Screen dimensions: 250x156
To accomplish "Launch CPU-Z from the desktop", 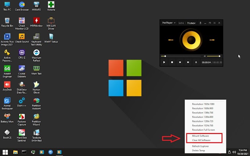I will [x=22, y=54].
